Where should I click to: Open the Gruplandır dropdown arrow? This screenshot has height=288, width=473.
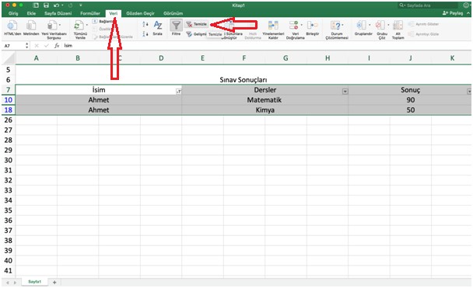tap(370, 25)
